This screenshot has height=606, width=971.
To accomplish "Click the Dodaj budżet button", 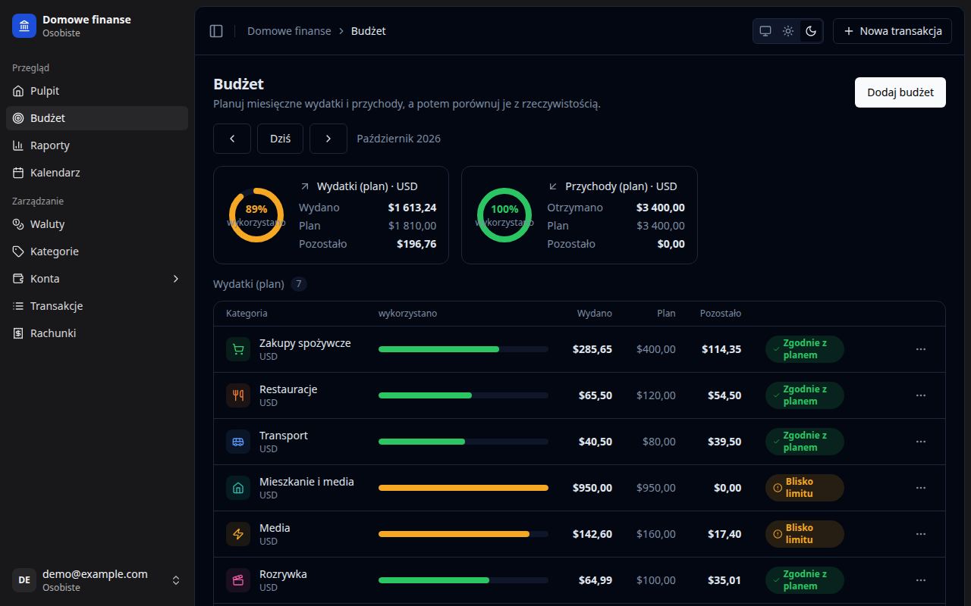I will tap(900, 92).
